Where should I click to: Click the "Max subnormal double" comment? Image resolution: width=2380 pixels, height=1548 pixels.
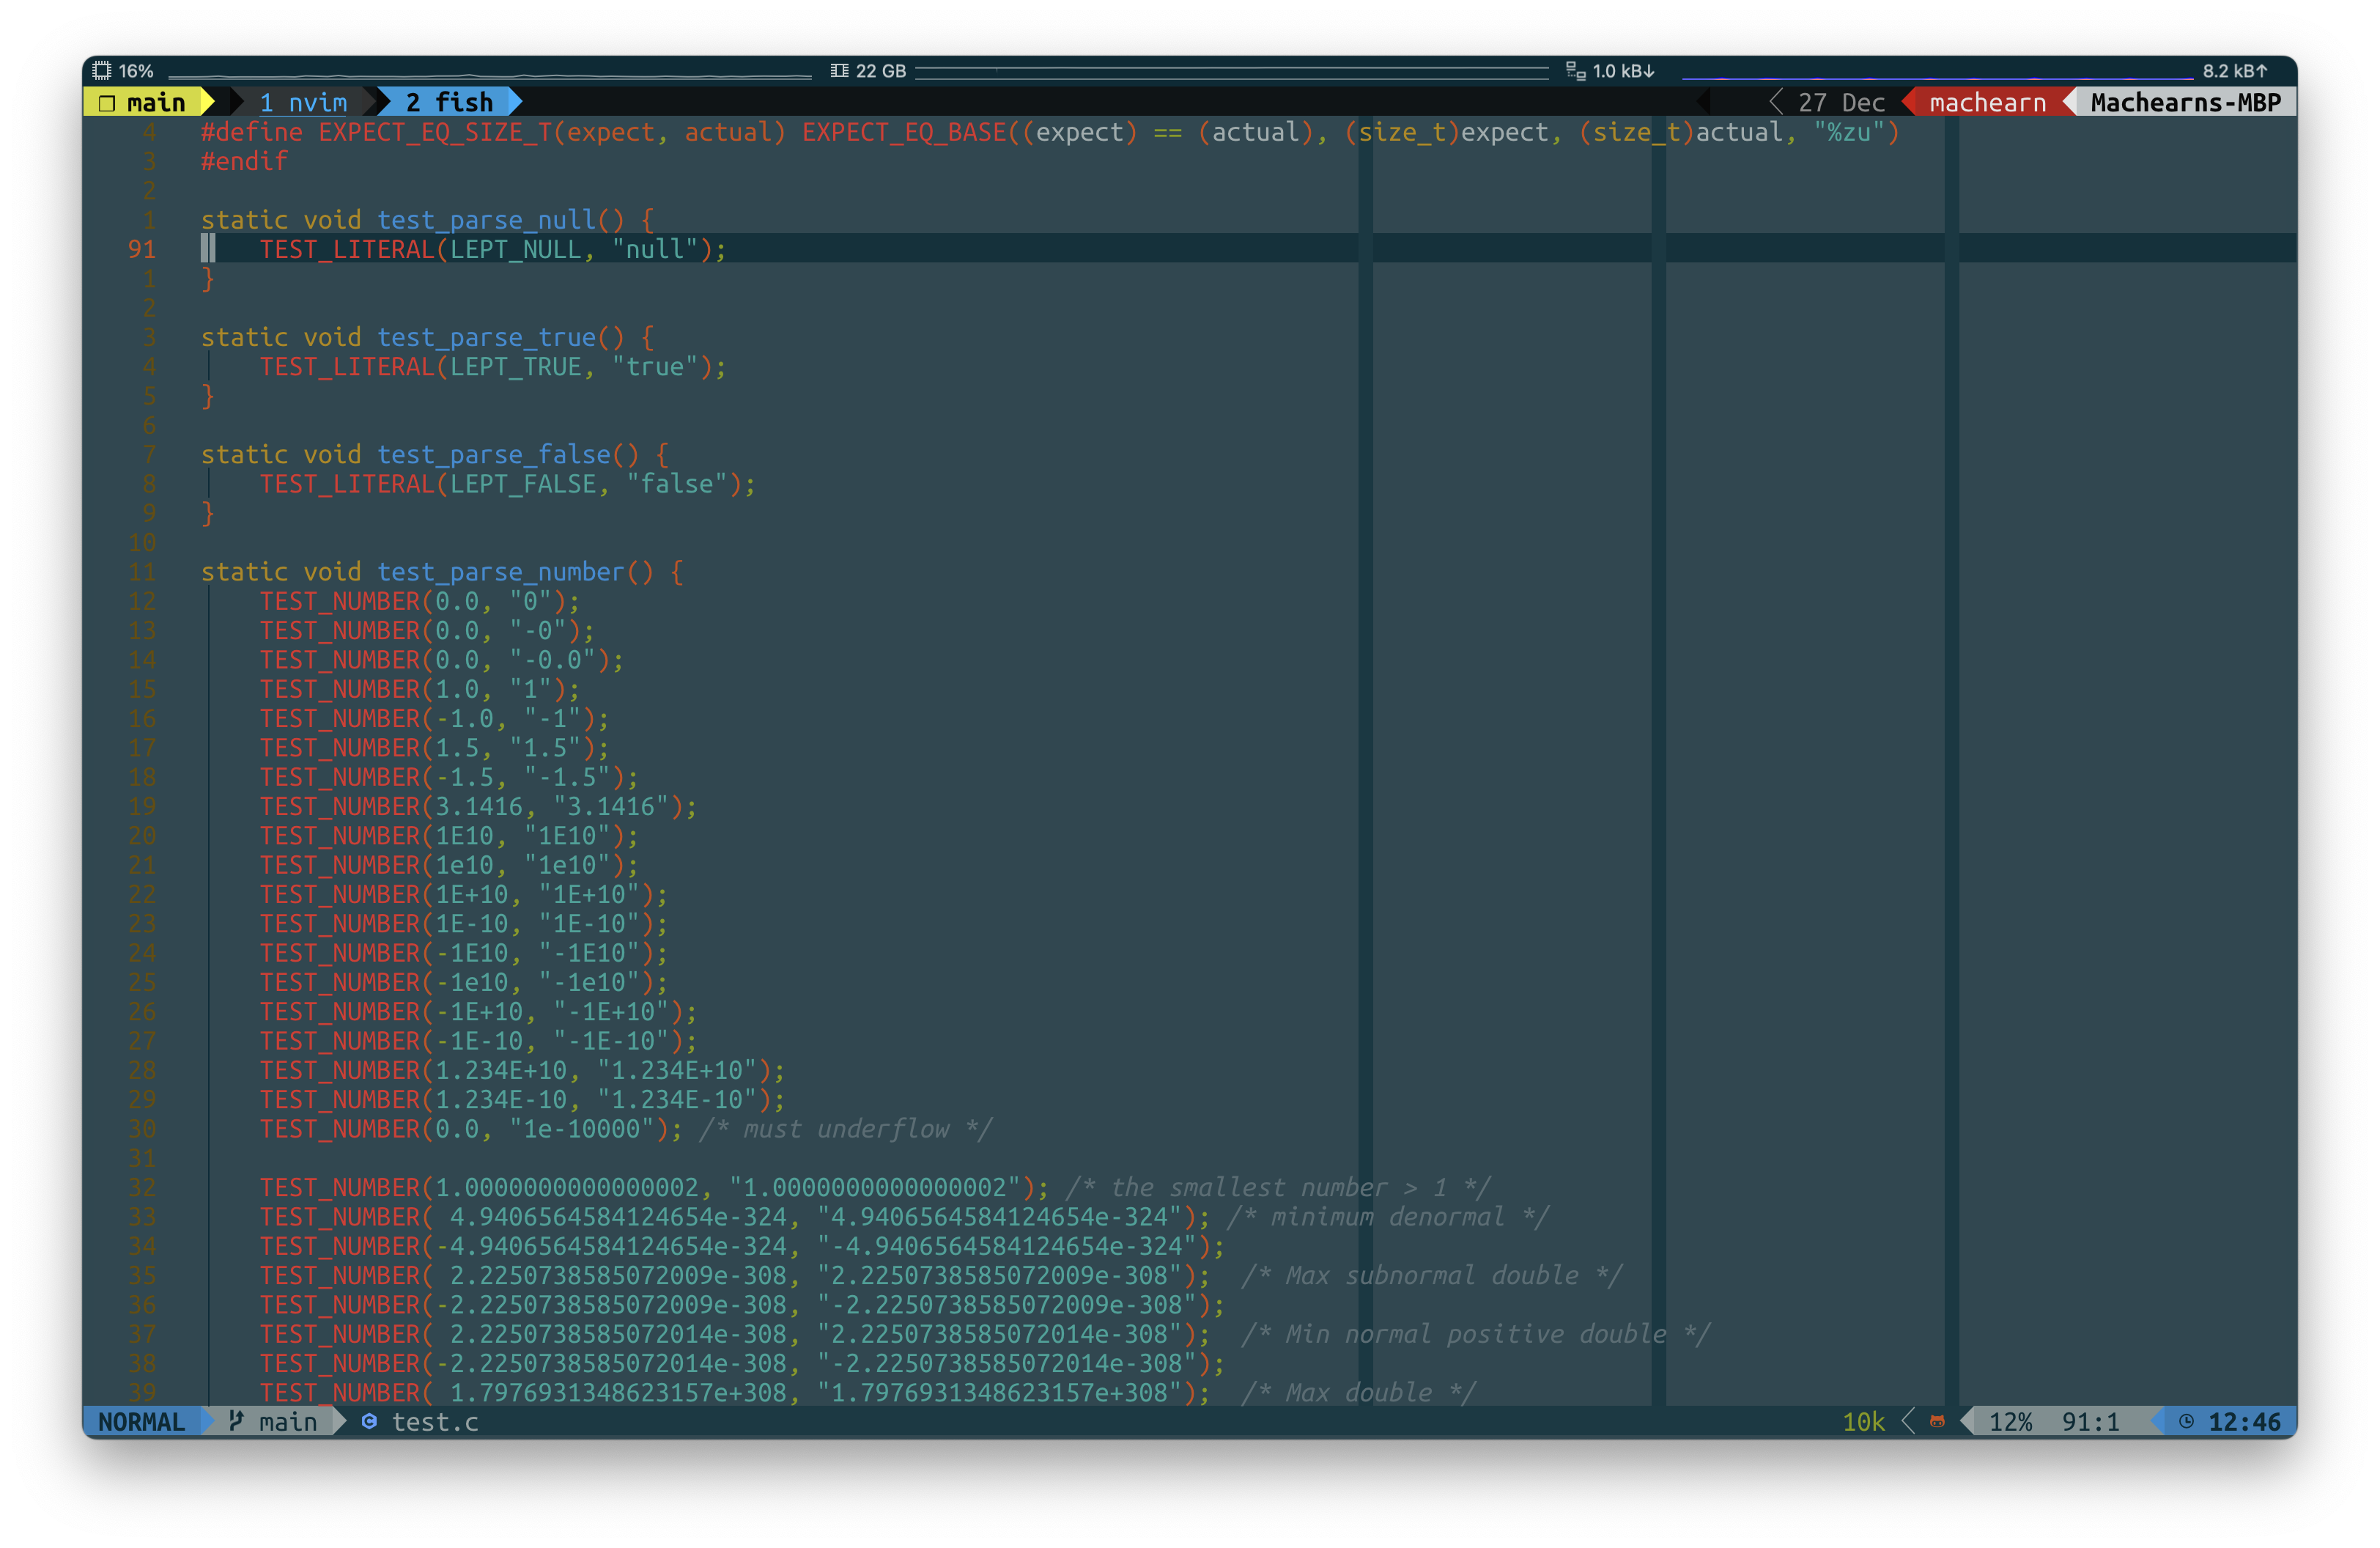(x=1432, y=1275)
